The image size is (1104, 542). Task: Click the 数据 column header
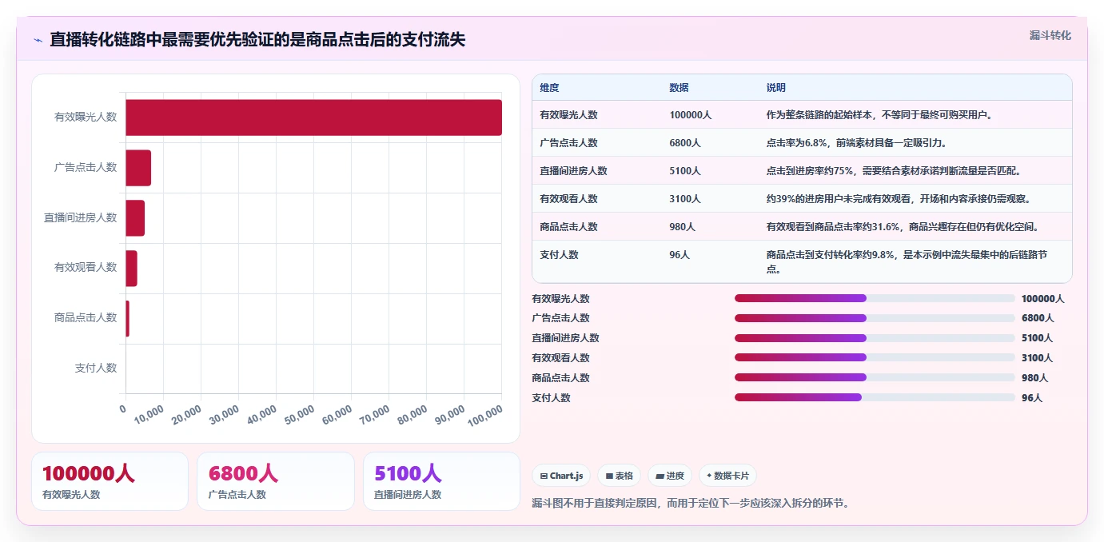coord(679,88)
